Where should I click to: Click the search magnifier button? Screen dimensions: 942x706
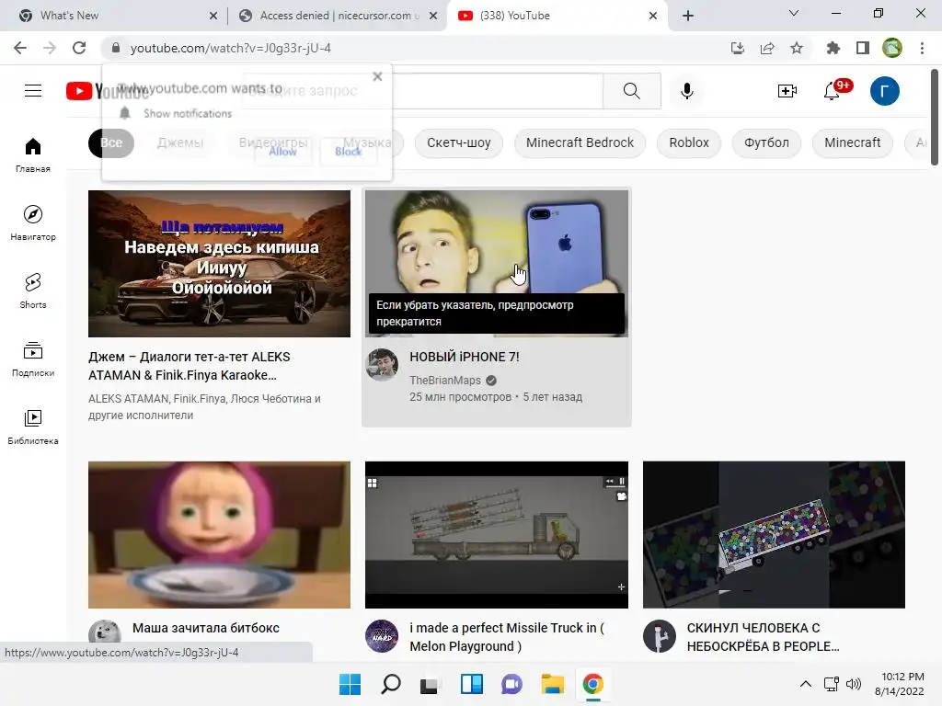[631, 91]
